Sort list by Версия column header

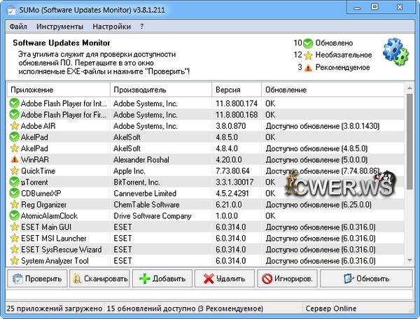coord(236,90)
